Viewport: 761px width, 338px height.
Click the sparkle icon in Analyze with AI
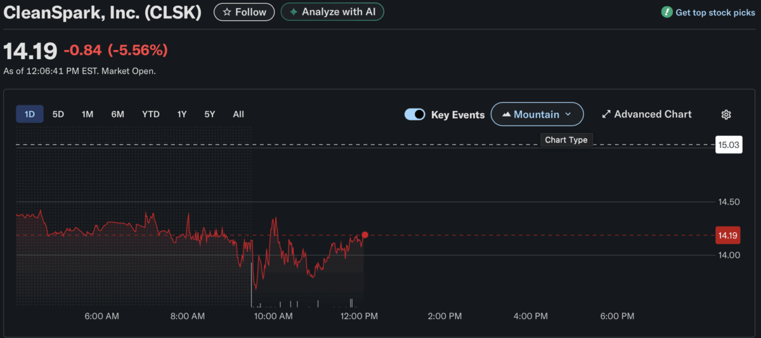[293, 12]
